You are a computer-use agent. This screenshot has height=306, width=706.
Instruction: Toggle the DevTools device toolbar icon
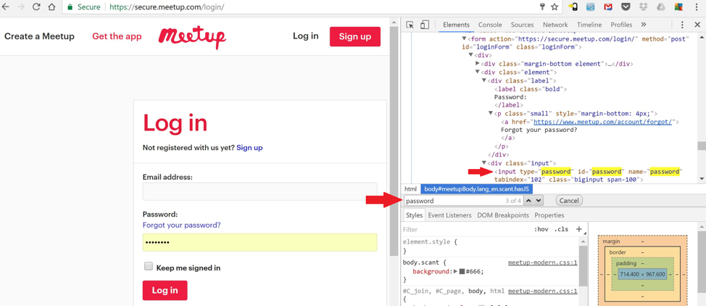[x=425, y=25]
